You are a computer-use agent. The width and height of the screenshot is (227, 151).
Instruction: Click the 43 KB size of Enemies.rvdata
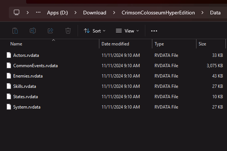click(x=217, y=76)
